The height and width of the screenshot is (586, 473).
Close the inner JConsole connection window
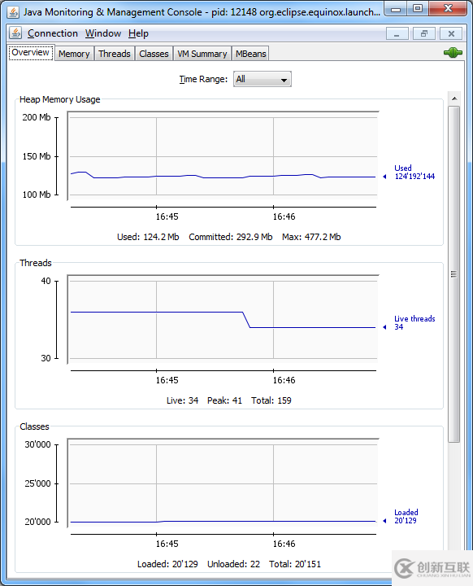pyautogui.click(x=451, y=33)
